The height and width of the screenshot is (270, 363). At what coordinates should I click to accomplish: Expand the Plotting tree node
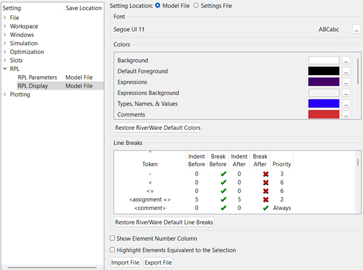click(5, 94)
